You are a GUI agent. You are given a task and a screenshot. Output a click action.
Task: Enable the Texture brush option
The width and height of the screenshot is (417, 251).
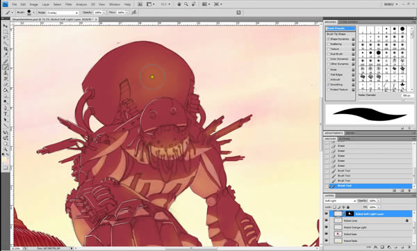pos(329,49)
